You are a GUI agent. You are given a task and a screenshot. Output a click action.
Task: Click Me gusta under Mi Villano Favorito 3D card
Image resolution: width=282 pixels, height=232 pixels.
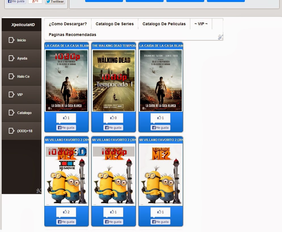[66, 222]
